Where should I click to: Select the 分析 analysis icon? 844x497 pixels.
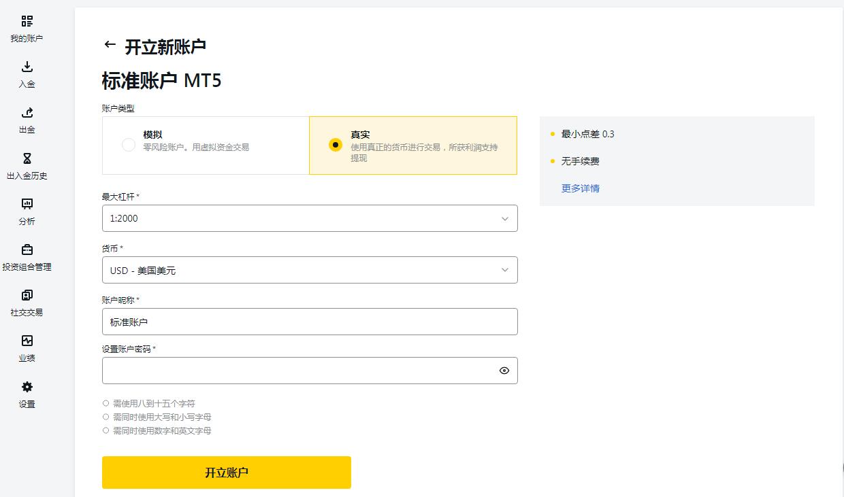point(27,204)
